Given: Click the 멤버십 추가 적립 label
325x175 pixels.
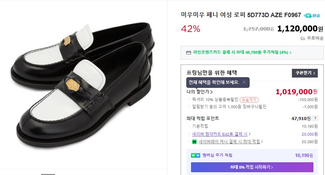Looking at the screenshot, I should (217, 155).
